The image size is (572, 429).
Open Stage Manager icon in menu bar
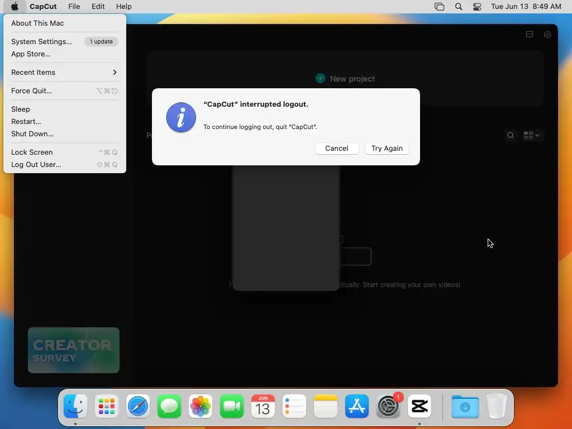pos(439,7)
